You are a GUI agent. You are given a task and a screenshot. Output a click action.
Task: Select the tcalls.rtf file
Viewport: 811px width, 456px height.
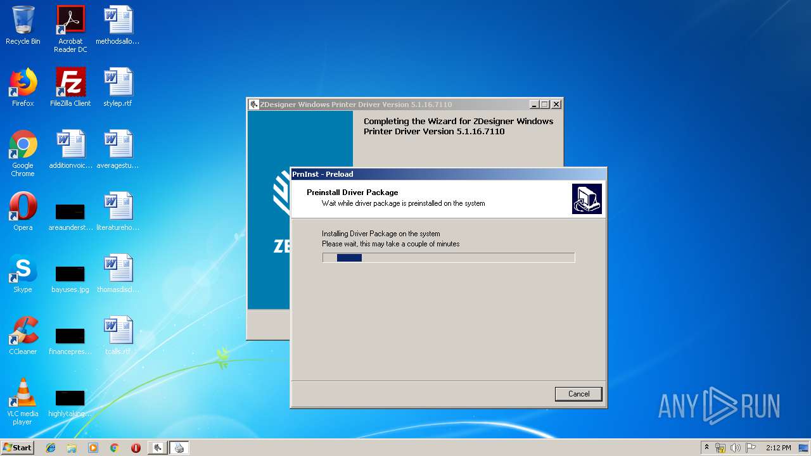pyautogui.click(x=118, y=336)
